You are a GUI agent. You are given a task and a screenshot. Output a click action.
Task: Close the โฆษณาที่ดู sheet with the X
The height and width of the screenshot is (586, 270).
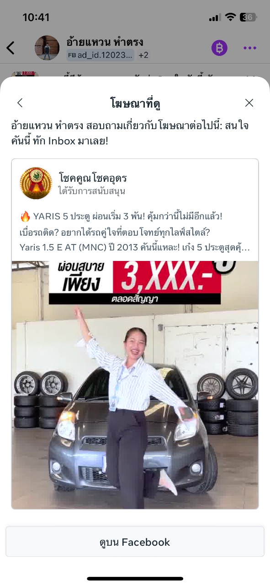tap(249, 103)
